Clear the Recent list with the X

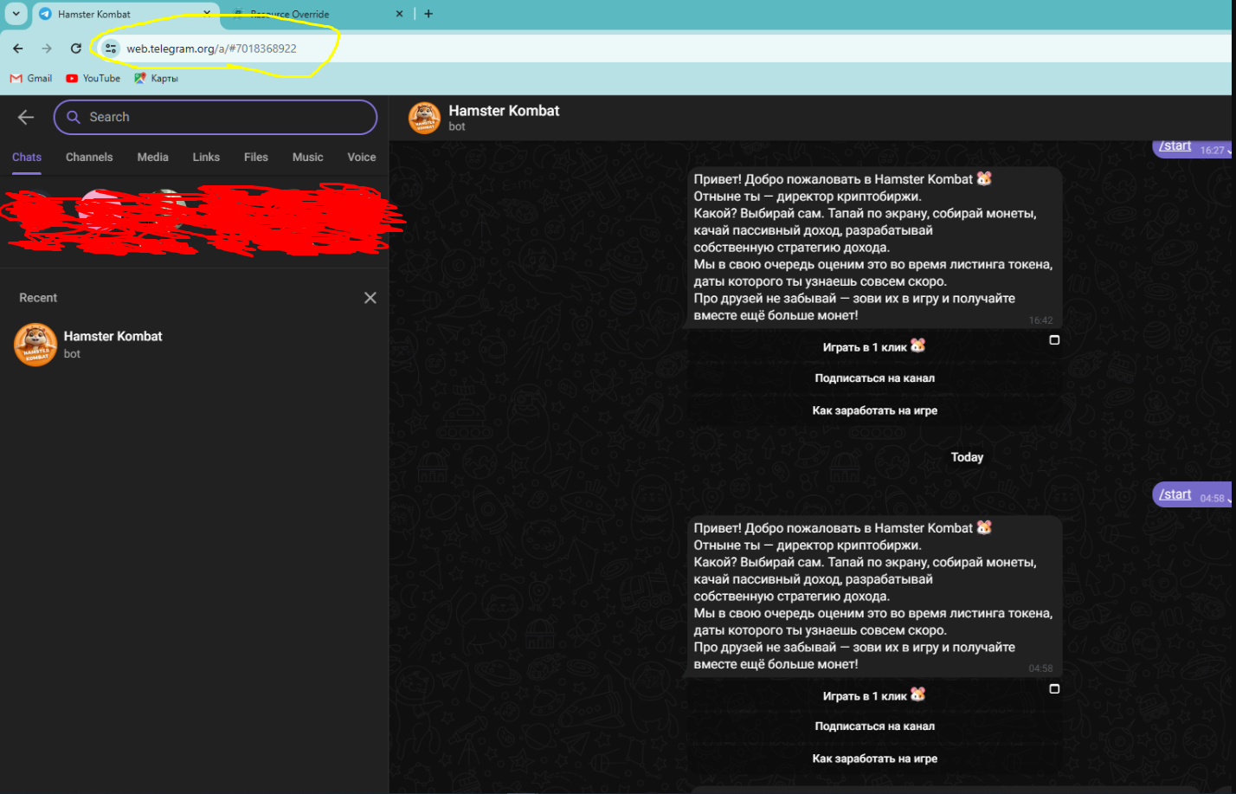tap(370, 298)
